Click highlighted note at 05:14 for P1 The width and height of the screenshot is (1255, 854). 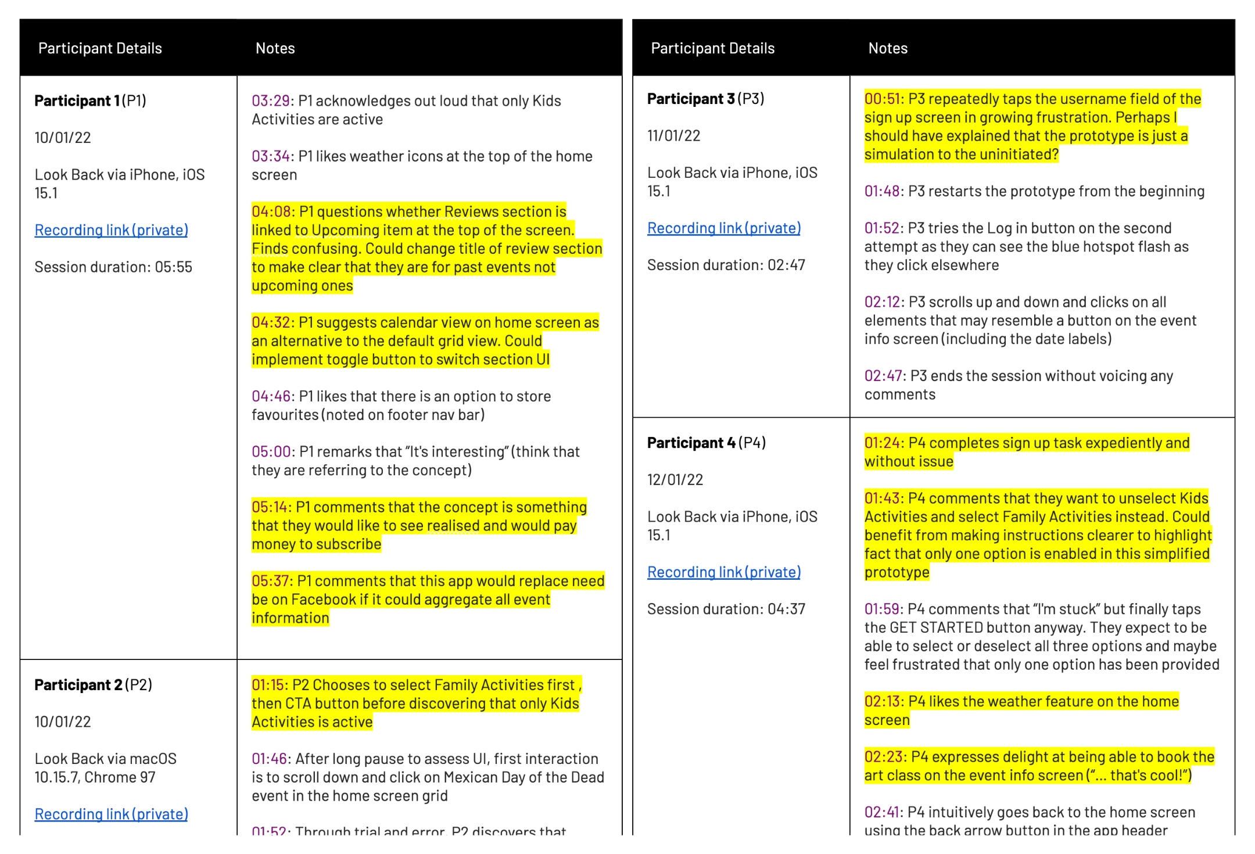[x=429, y=522]
